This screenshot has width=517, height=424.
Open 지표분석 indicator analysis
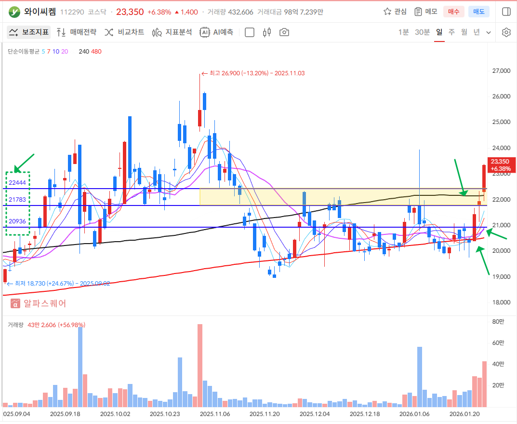[172, 32]
